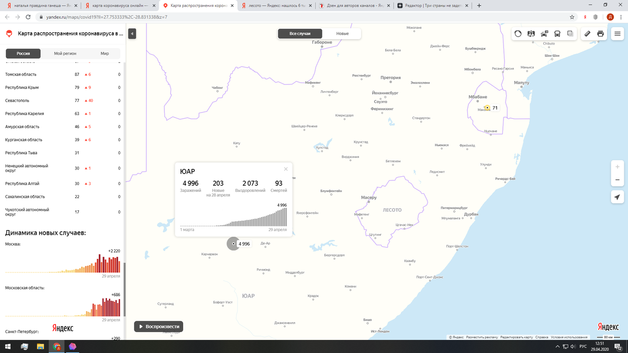The width and height of the screenshot is (628, 353).
Task: Open File Explorer from the taskbar
Action: (40, 347)
